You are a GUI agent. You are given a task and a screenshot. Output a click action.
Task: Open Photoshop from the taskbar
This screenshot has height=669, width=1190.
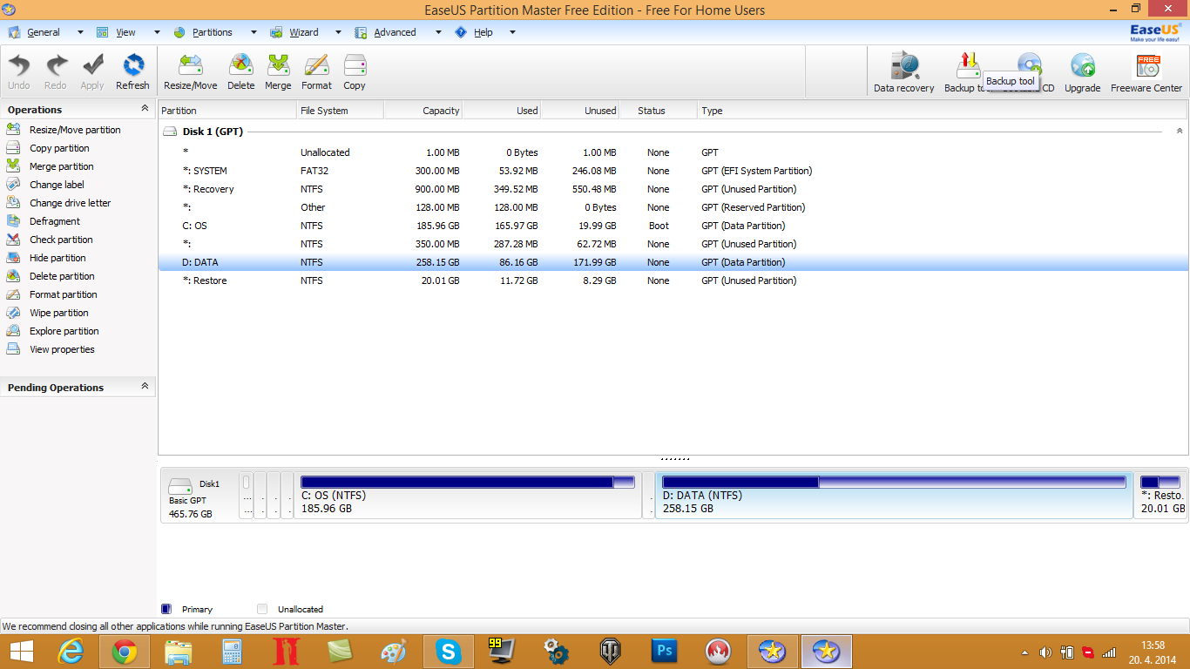coord(665,651)
